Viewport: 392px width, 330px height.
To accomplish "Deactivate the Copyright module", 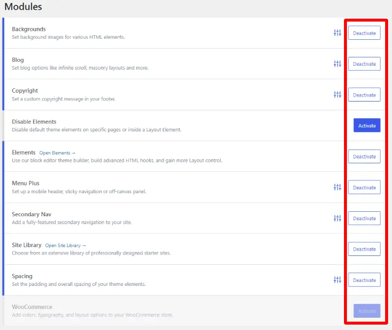I will pos(364,95).
